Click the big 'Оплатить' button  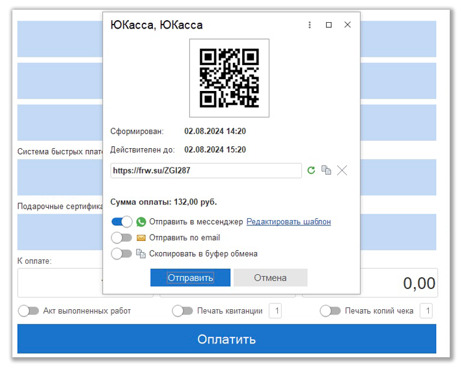click(x=226, y=339)
